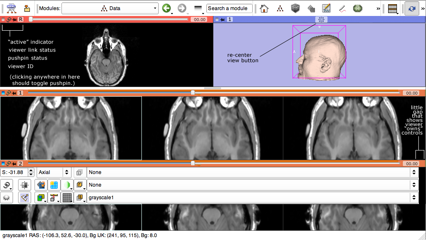Click the Home module icon
The height and width of the screenshot is (240, 426).
click(264, 8)
